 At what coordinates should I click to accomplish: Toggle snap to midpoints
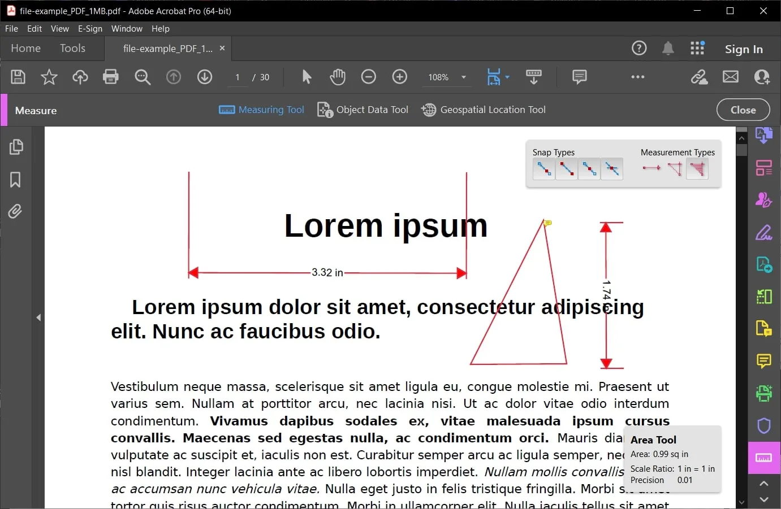(x=589, y=169)
